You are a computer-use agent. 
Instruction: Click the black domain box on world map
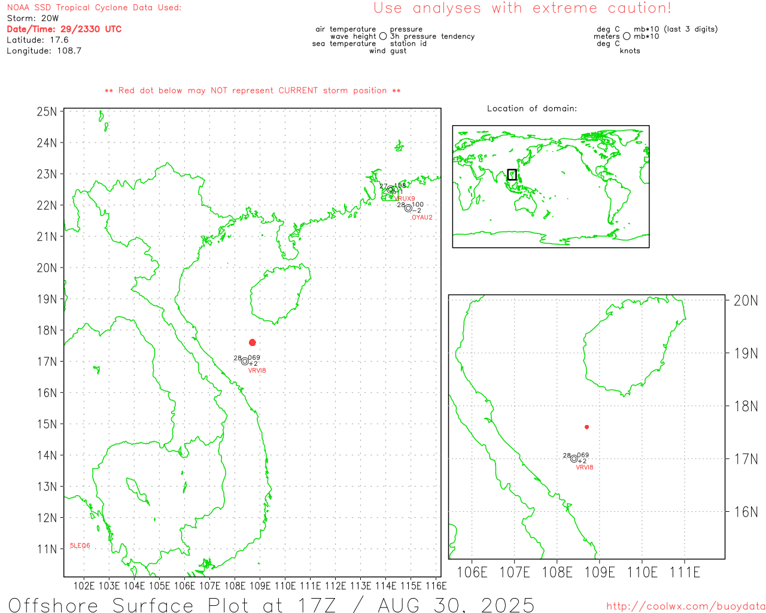(x=512, y=175)
